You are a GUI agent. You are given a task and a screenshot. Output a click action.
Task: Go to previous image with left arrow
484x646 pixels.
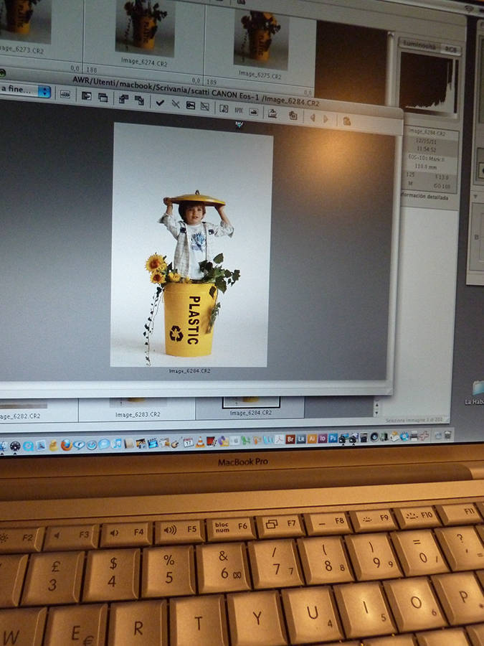click(x=312, y=118)
